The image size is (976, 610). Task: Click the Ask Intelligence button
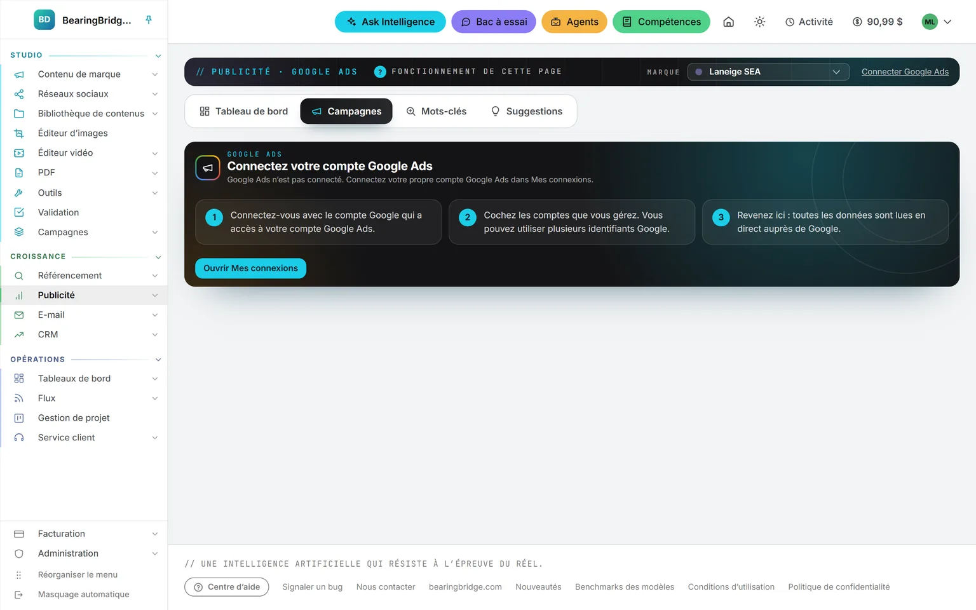click(390, 22)
